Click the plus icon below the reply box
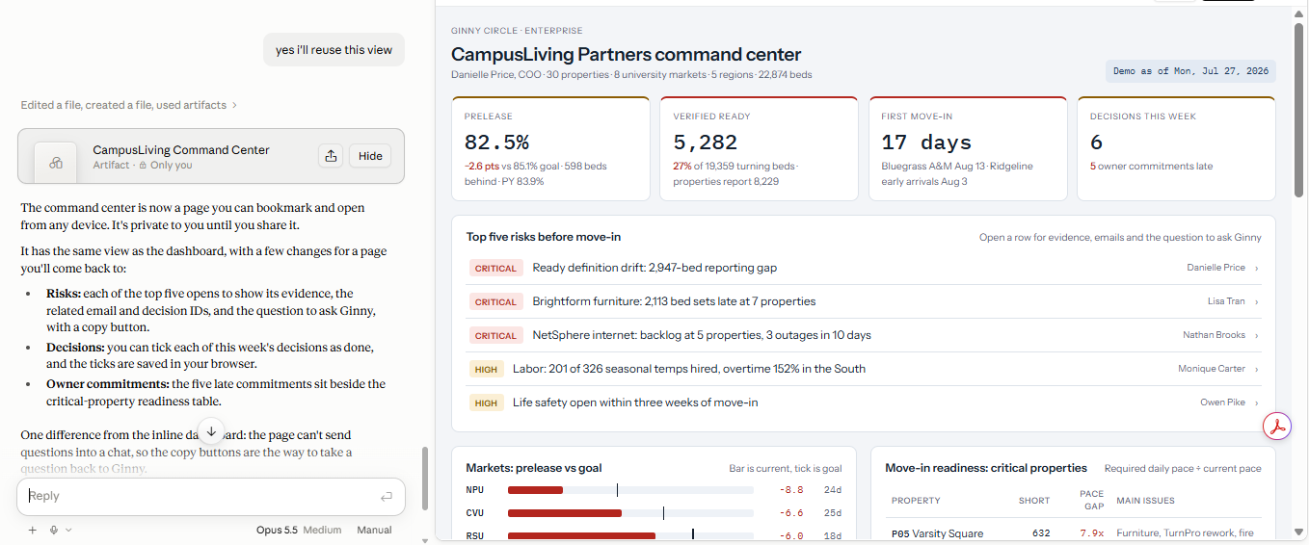Screen dimensions: 1309x545 [32, 530]
